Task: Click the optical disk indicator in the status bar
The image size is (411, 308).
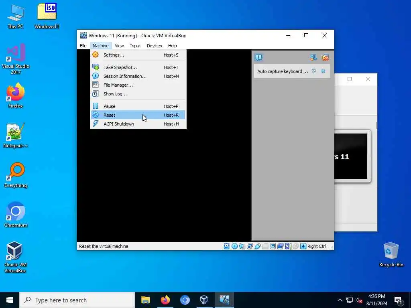Action: [x=234, y=246]
